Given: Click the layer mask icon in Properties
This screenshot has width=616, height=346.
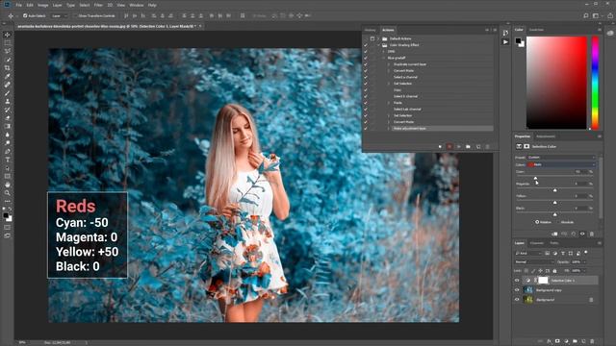Looking at the screenshot, I should 526,146.
